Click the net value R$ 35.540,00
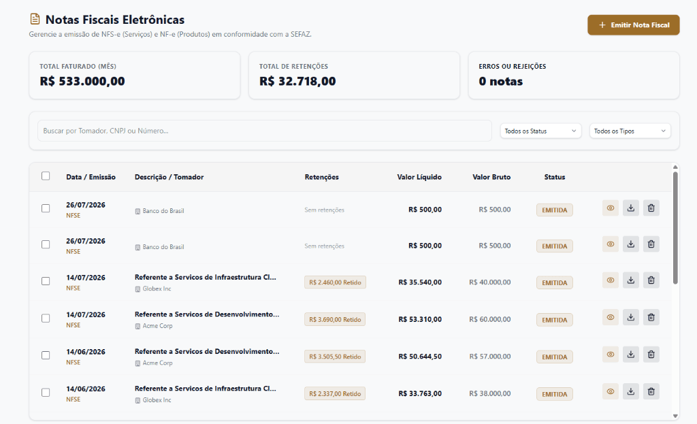697x424 pixels. 420,282
